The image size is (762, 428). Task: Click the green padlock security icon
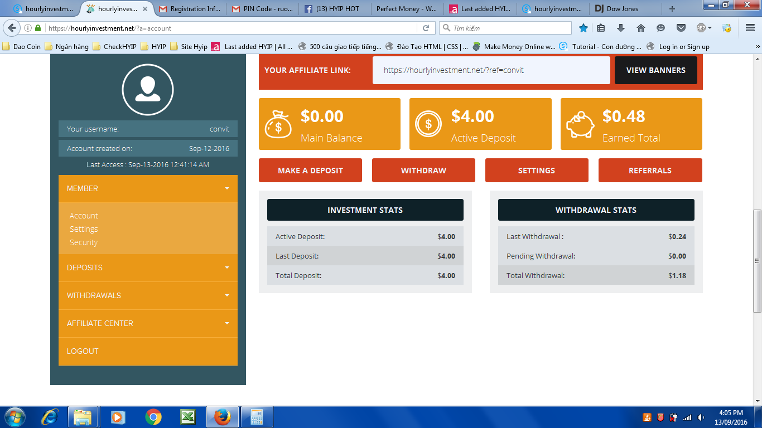tap(38, 28)
